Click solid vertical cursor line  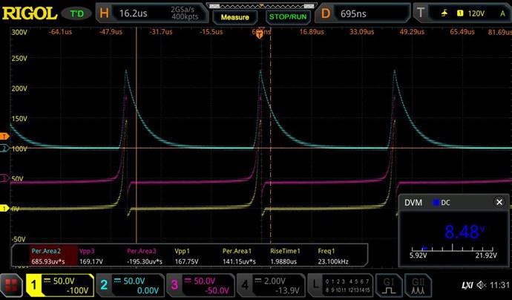[x=137, y=135]
